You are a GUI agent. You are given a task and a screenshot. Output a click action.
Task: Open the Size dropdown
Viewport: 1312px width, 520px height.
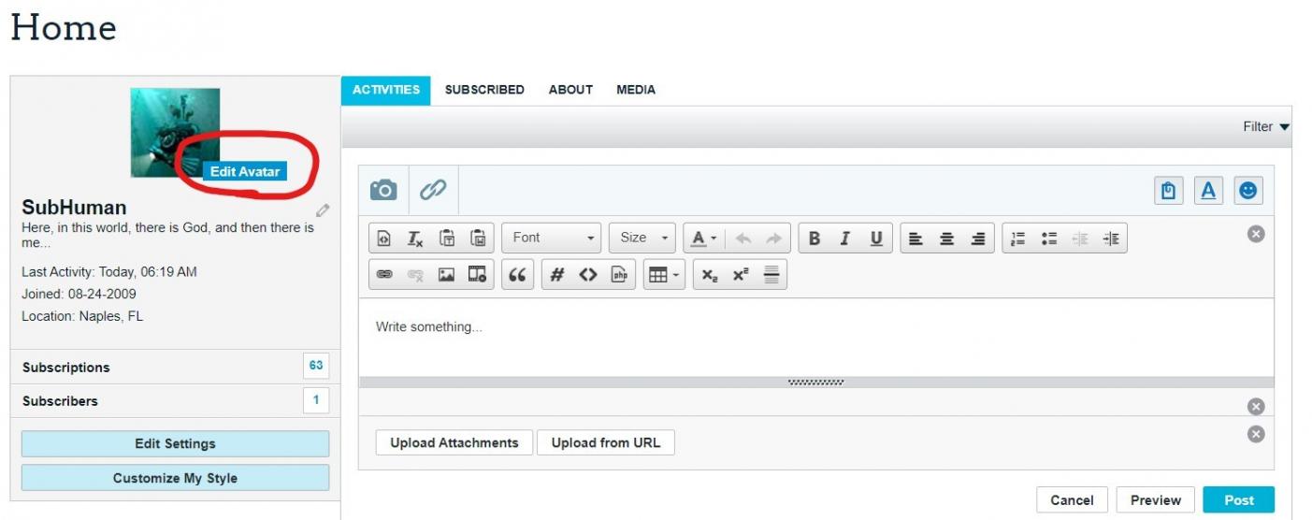[x=643, y=238]
